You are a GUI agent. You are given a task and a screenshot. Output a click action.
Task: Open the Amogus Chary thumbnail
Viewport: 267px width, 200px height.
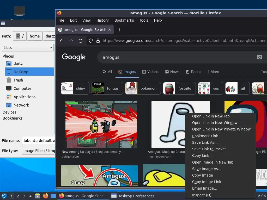[99, 176]
